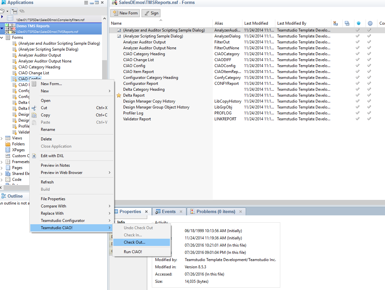Click the Code node icon
385x290 pixels.
(x=8, y=180)
